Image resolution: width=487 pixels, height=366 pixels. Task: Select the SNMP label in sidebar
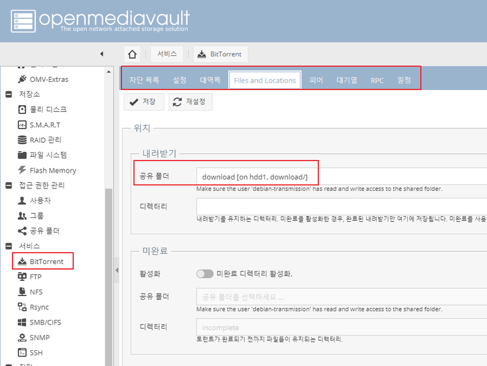(40, 338)
